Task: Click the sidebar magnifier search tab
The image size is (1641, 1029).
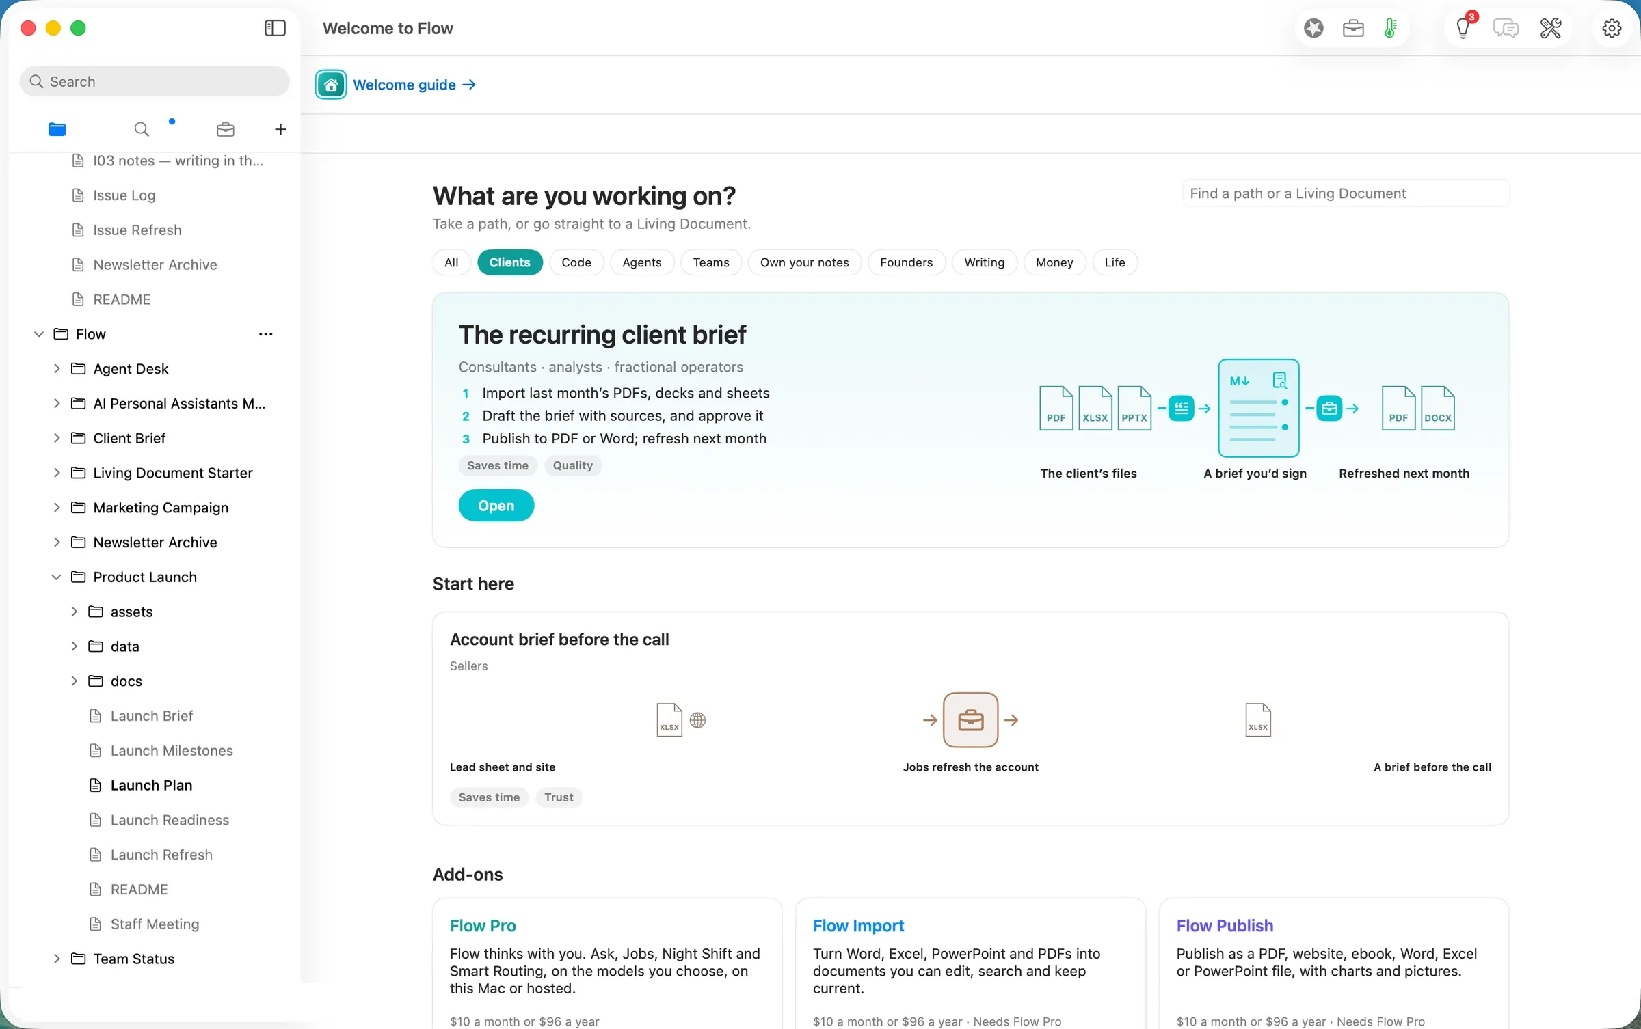Action: pos(142,129)
